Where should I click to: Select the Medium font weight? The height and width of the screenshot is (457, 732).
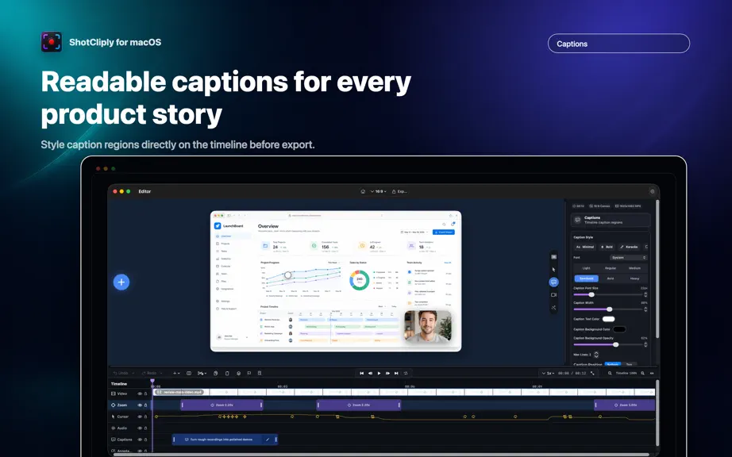[634, 268]
